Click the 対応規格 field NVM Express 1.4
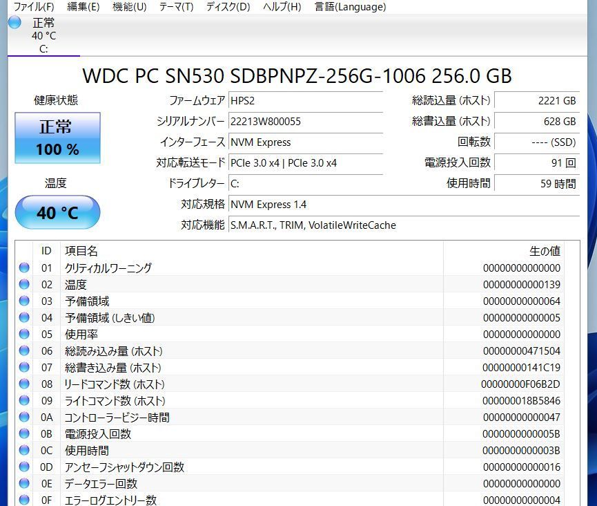Image resolution: width=597 pixels, height=506 pixels. coord(404,205)
